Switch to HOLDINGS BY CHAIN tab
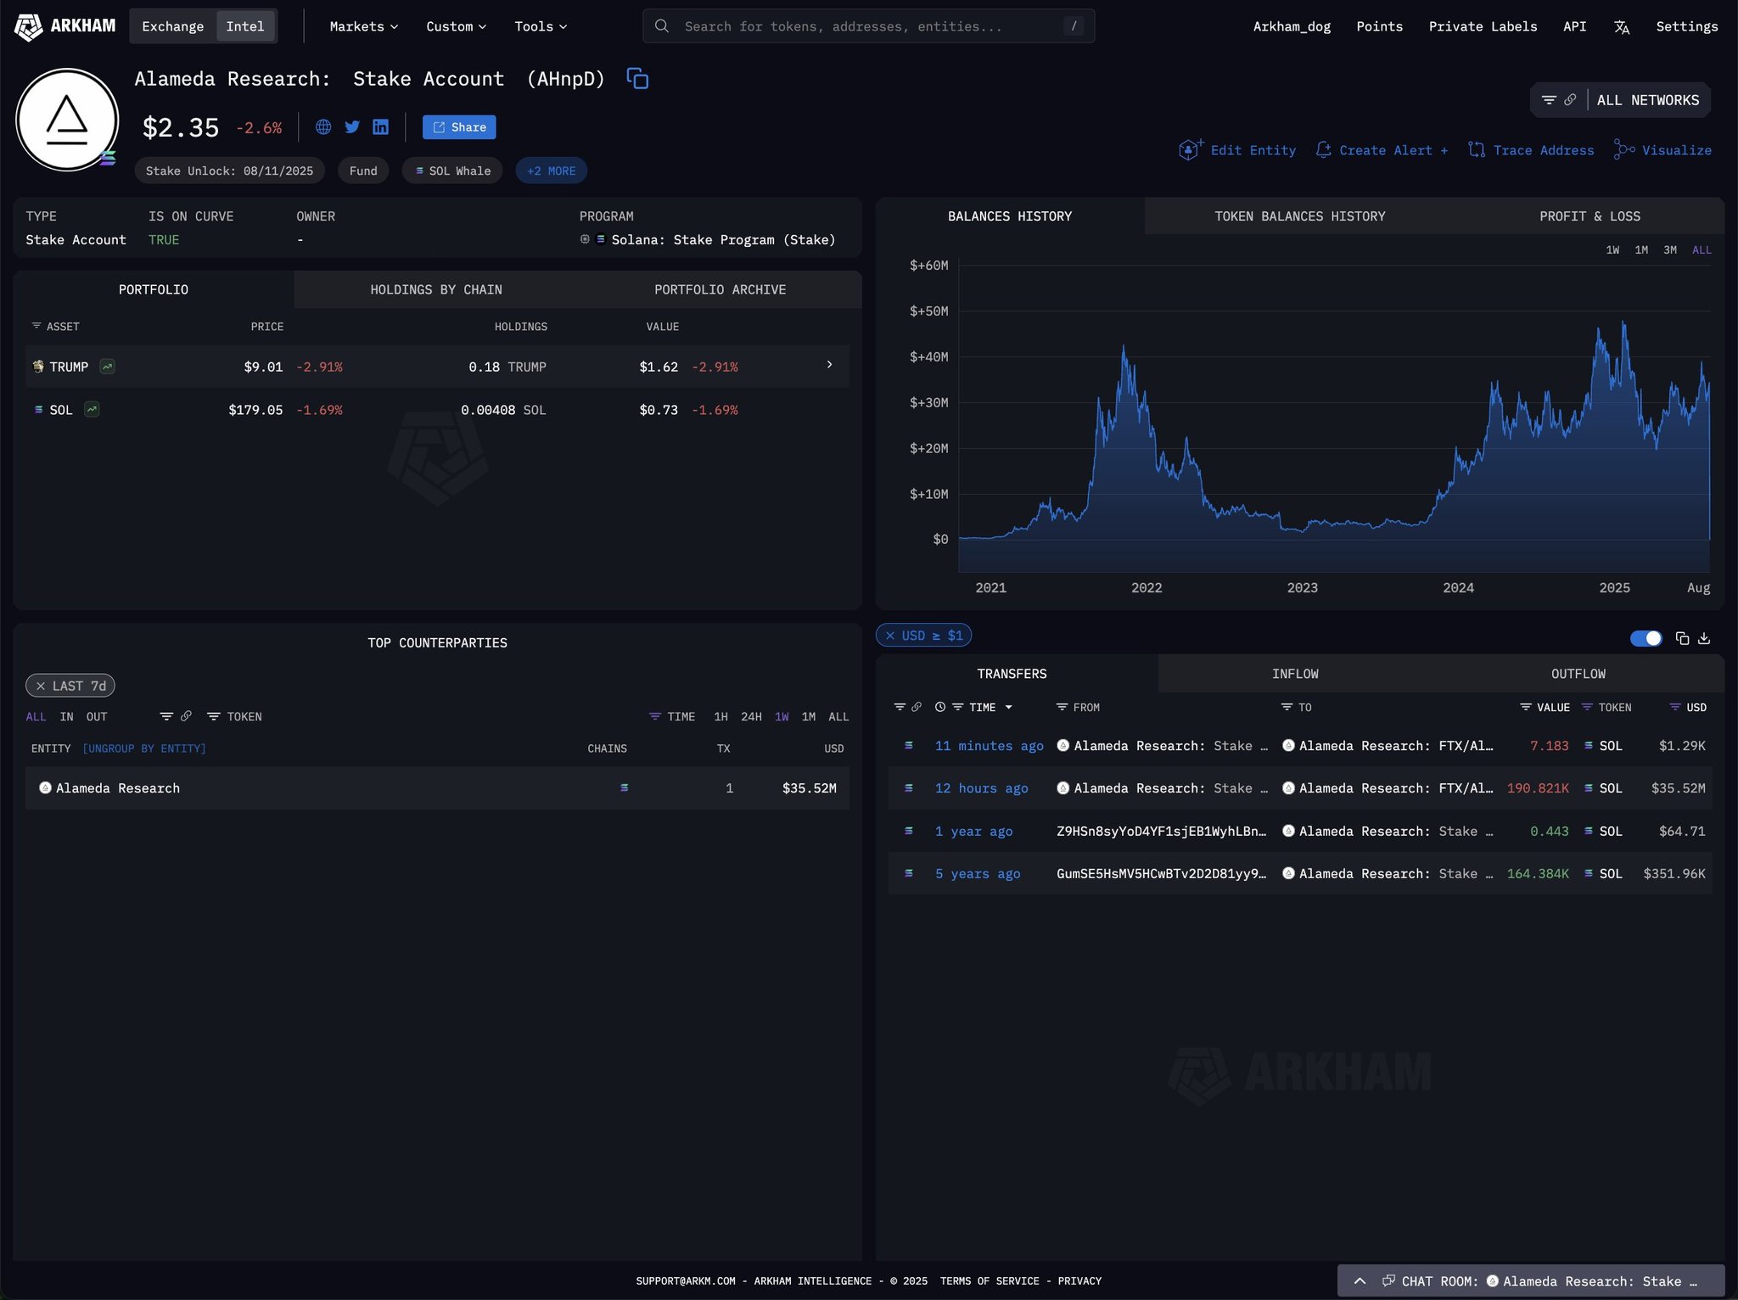1738x1300 pixels. [x=436, y=289]
